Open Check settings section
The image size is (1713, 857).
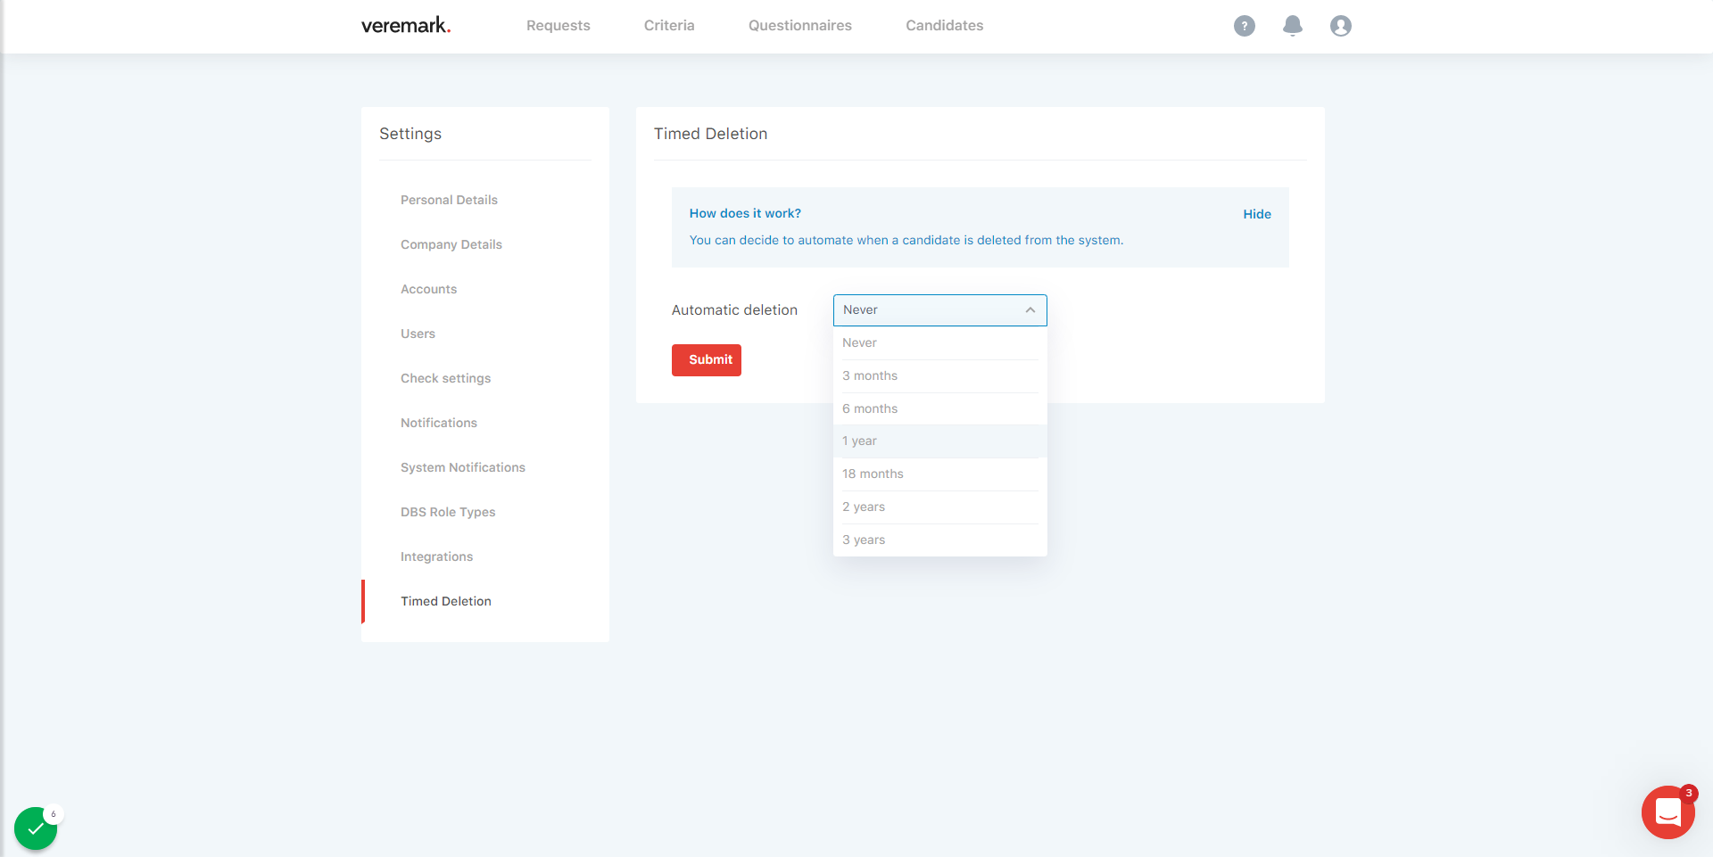pyautogui.click(x=445, y=378)
